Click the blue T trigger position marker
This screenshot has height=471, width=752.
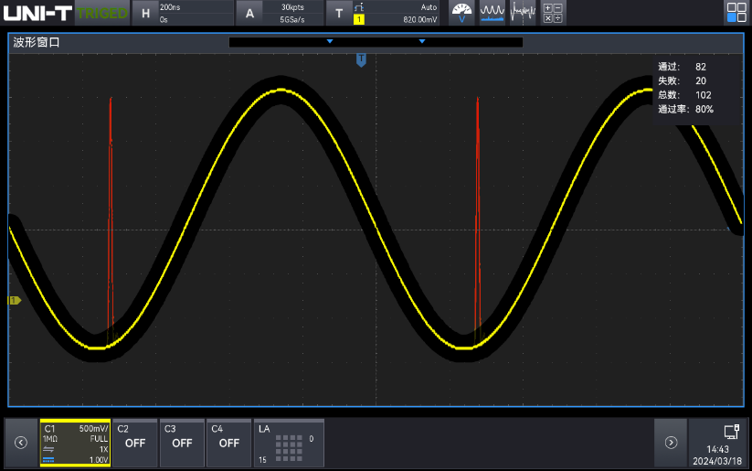click(x=361, y=59)
